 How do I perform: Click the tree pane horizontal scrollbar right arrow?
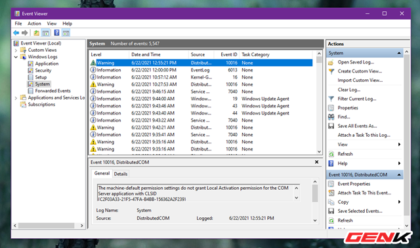pos(81,226)
